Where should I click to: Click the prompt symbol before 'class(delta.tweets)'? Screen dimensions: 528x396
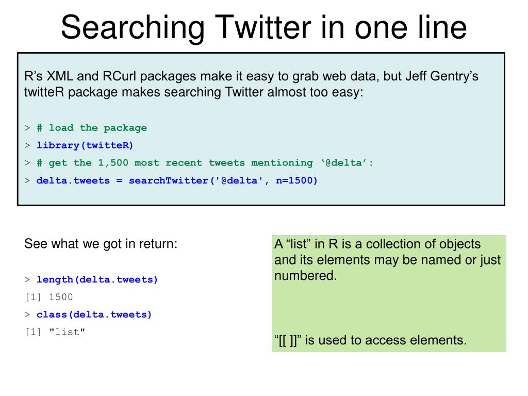click(x=27, y=315)
